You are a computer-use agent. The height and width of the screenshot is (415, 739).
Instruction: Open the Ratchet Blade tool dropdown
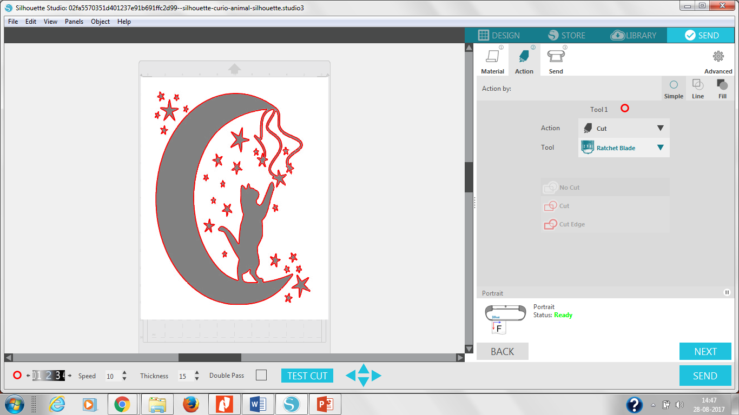(624, 148)
